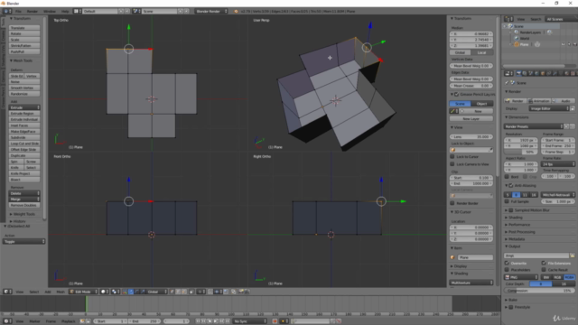Open the Edit Mode dropdown
This screenshot has width=578, height=325.
[83, 292]
